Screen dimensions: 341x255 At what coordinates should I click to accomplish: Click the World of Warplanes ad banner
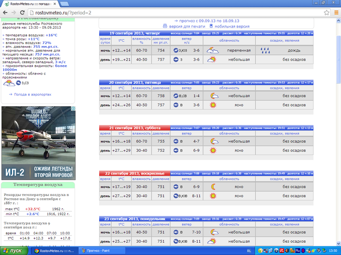coord(38,143)
